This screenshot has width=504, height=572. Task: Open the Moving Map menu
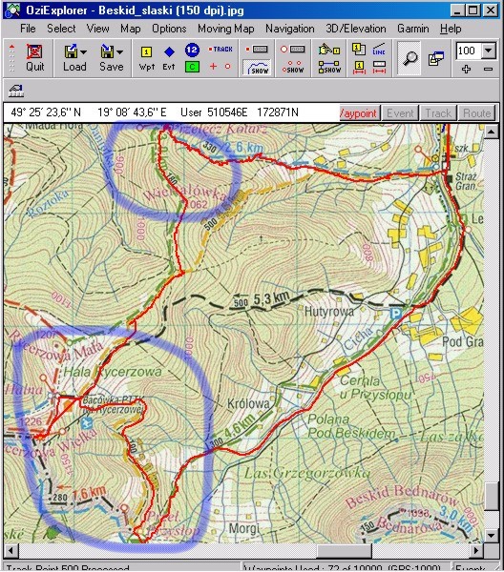tap(225, 29)
